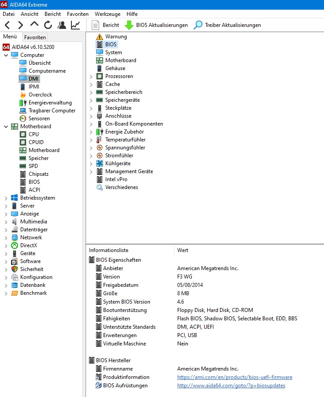Image resolution: width=324 pixels, height=397 pixels.
Task: Open Benchmark with the orange icon
Action: coord(29,293)
